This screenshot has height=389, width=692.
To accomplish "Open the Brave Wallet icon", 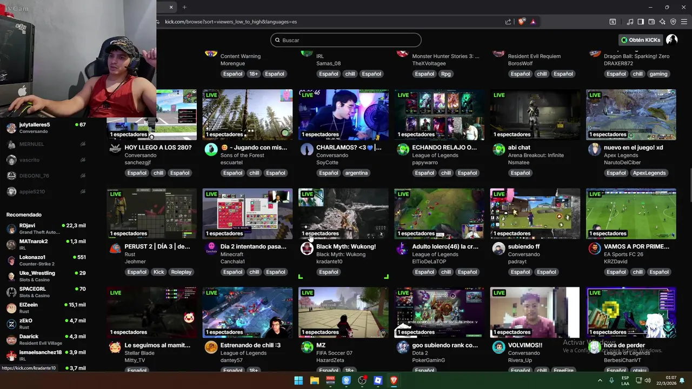I will point(651,22).
